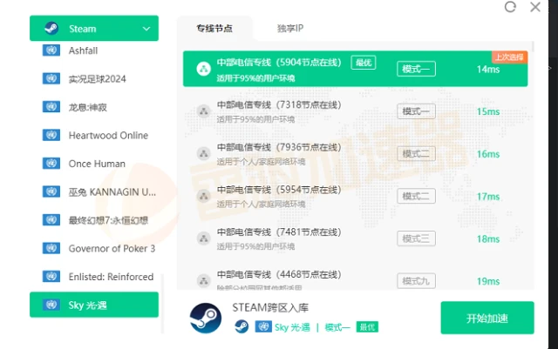
Task: Click the 14ms latency value
Action: pyautogui.click(x=488, y=69)
